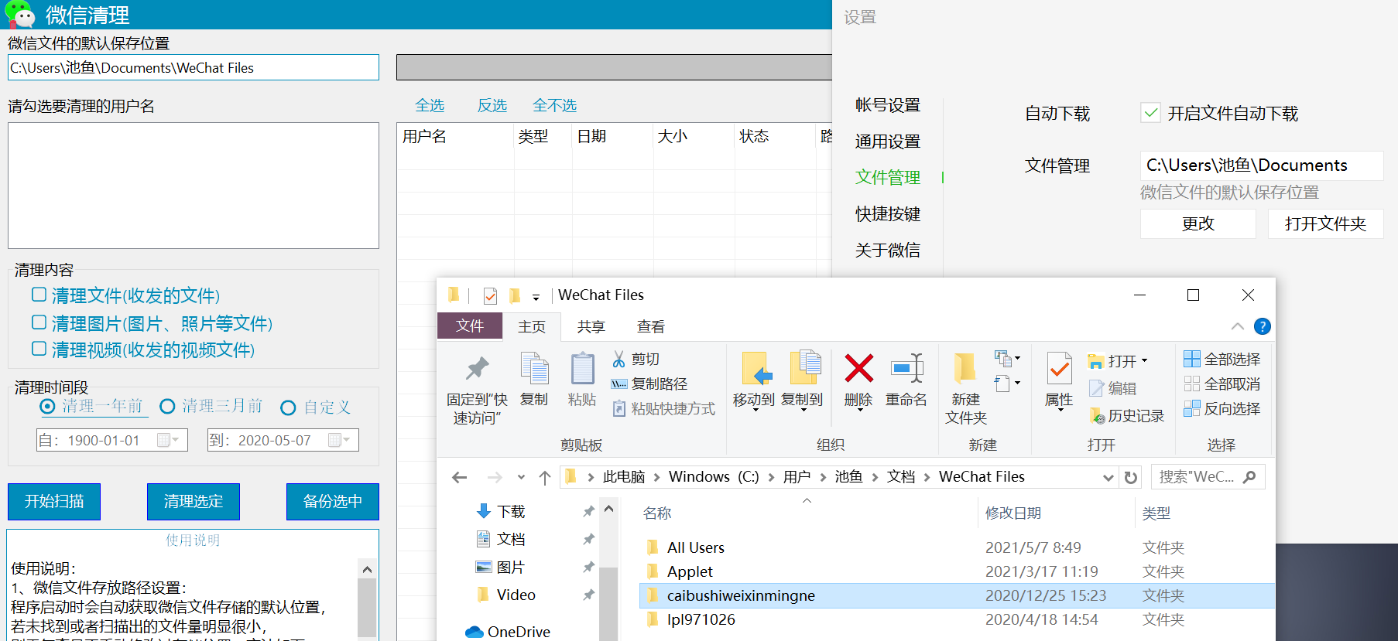Open the start date picker dropdown
Viewport: 1398px width, 641px height.
(x=176, y=440)
